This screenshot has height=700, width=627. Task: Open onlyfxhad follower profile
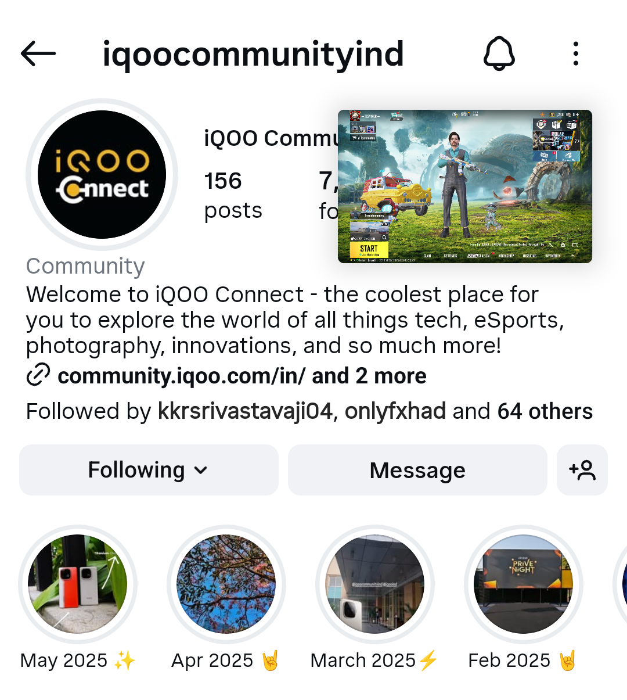click(x=395, y=411)
